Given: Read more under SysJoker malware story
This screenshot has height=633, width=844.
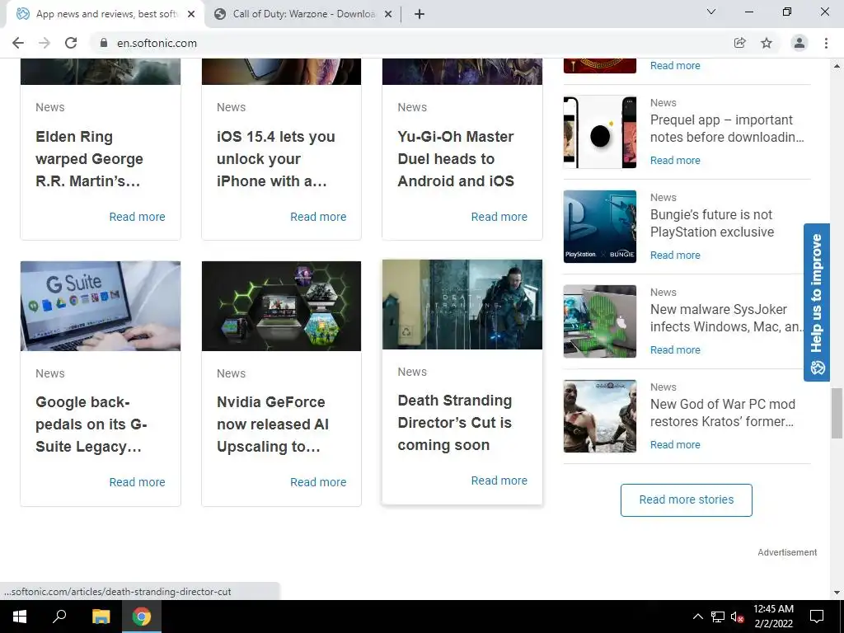Looking at the screenshot, I should click(675, 349).
